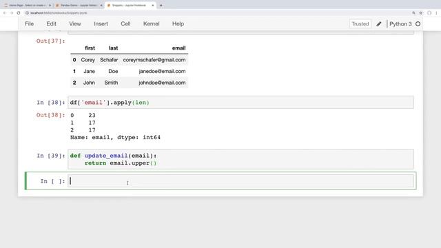Close the Pandas Demo browser tab

101,5
